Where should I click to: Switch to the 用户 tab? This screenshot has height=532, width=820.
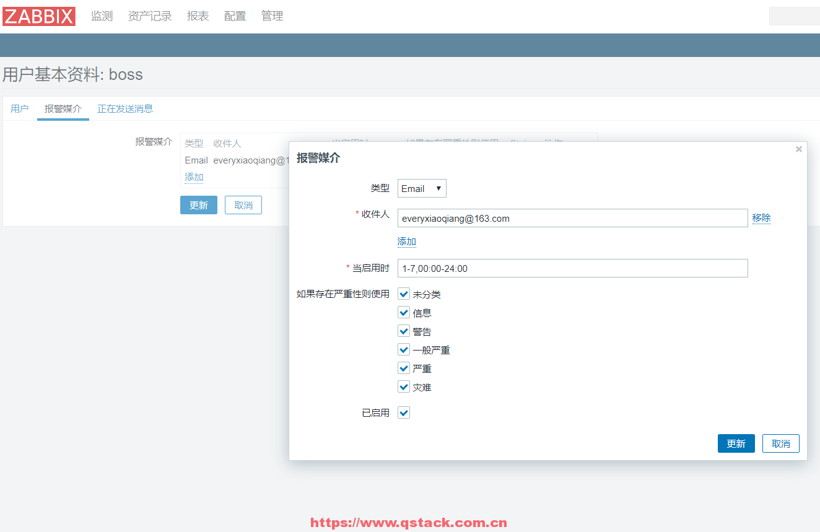click(x=20, y=109)
